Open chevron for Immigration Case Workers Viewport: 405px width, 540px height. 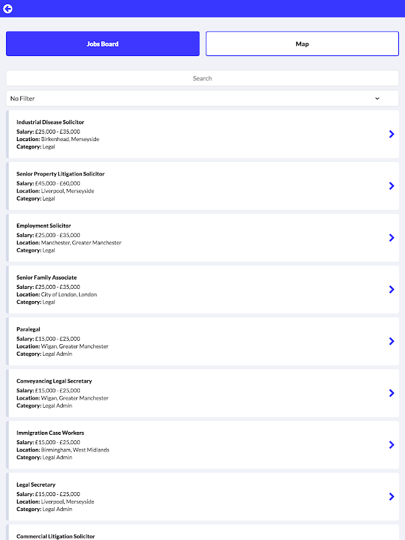click(391, 445)
